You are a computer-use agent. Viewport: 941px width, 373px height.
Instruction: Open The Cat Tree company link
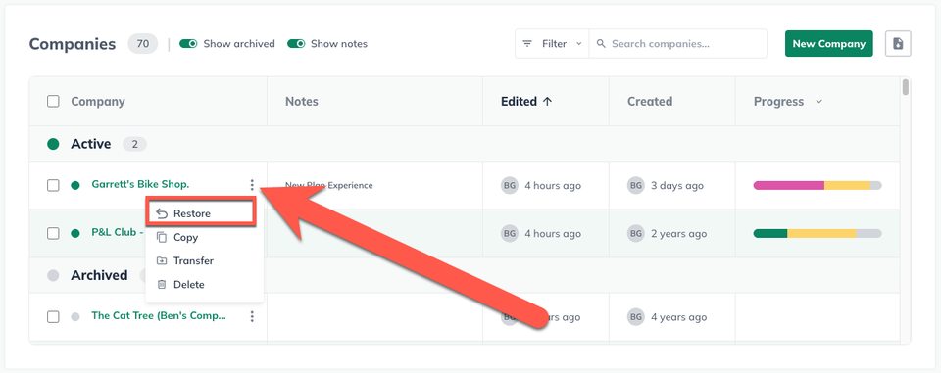click(x=159, y=315)
